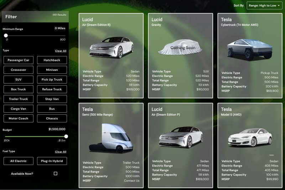Toggle the Minivan type filter
Image resolution: width=285 pixels, height=190 pixels.
click(x=52, y=70)
